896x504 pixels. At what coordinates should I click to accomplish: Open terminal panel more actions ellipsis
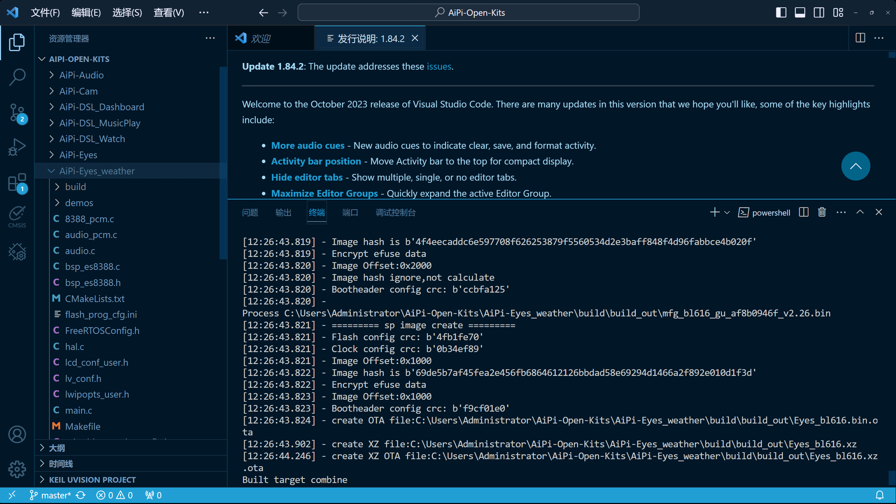click(841, 212)
